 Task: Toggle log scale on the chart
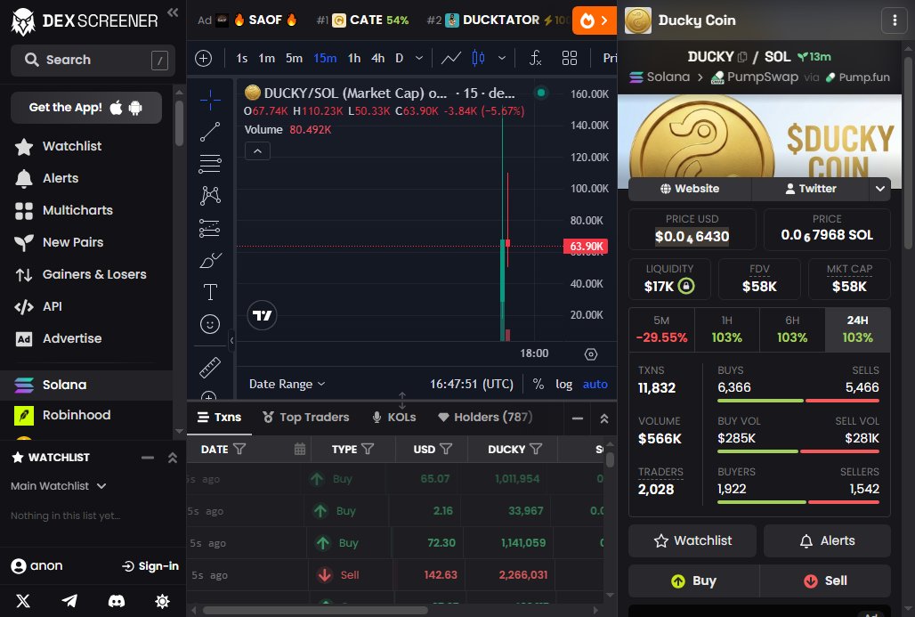[563, 384]
